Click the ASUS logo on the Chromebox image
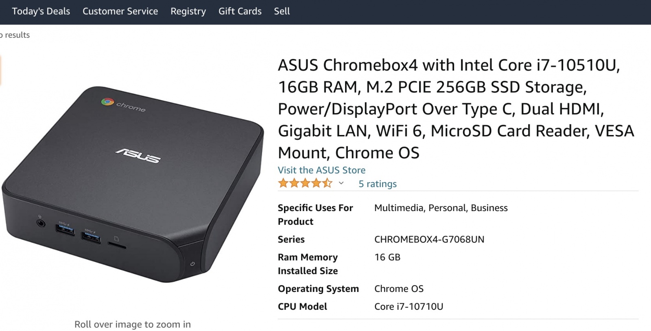Screen dimensions: 651x331 point(138,155)
